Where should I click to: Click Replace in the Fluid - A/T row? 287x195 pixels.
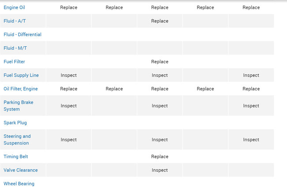point(159,21)
